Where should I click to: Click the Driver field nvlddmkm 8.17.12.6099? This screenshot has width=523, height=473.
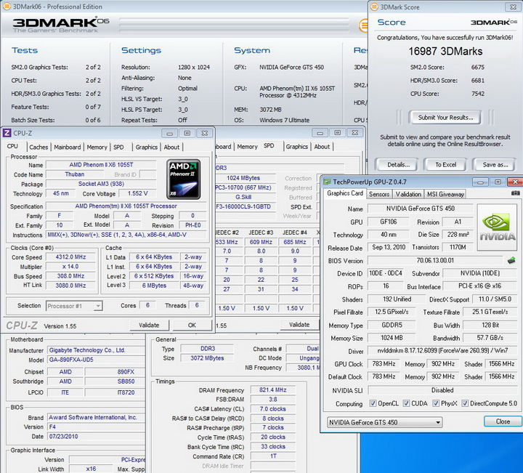click(442, 351)
